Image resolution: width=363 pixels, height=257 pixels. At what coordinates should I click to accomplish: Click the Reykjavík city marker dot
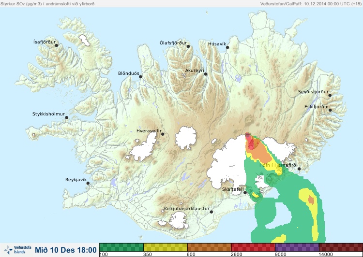click(88, 183)
